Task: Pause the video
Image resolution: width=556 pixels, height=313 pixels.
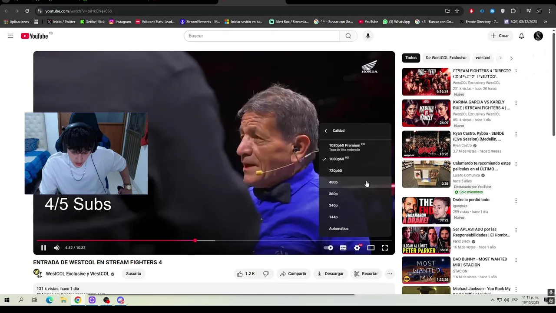Action: point(43,248)
